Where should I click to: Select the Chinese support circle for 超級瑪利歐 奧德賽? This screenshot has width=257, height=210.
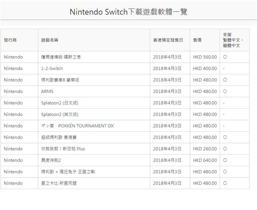[225, 137]
